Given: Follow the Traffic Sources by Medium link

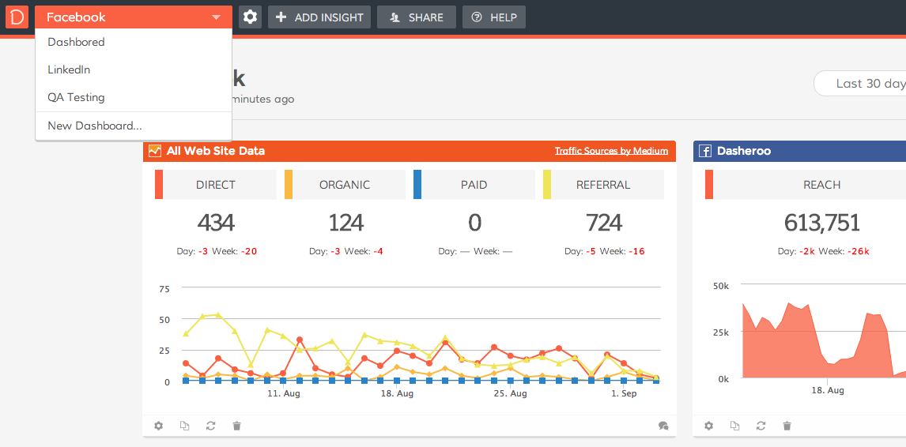Looking at the screenshot, I should coord(611,152).
